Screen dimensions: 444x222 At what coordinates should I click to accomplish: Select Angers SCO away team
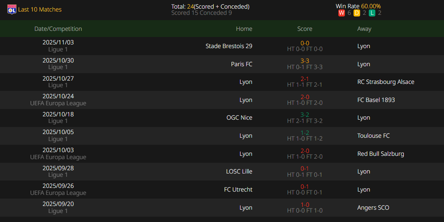click(373, 208)
